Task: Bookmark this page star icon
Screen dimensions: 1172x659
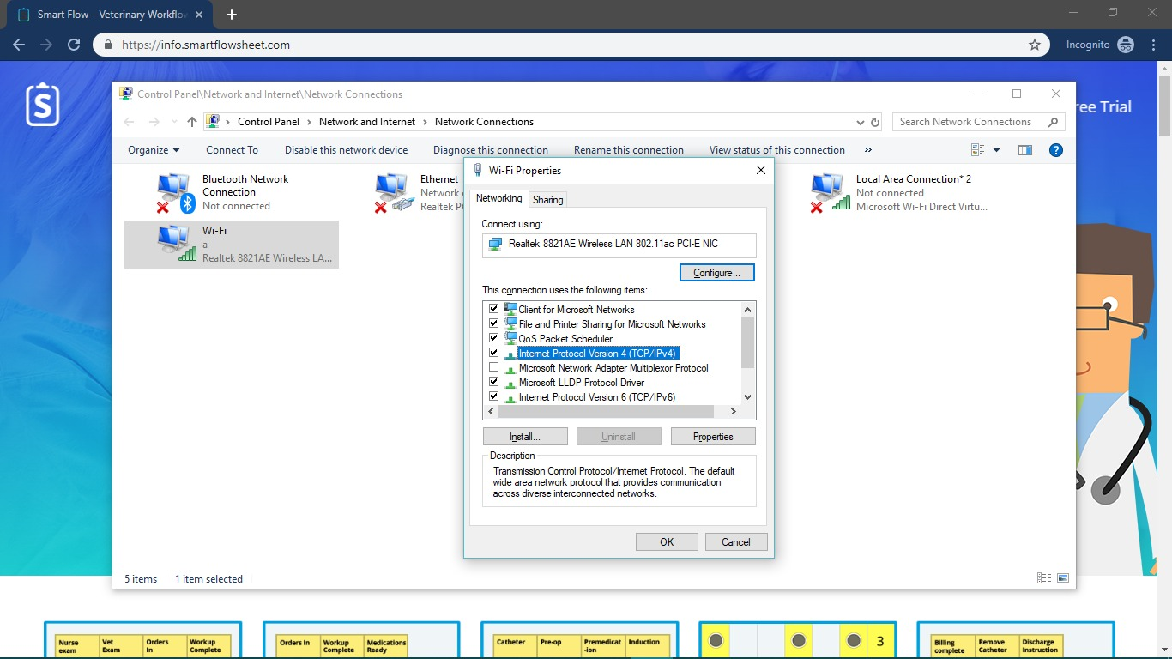Action: 1035,45
